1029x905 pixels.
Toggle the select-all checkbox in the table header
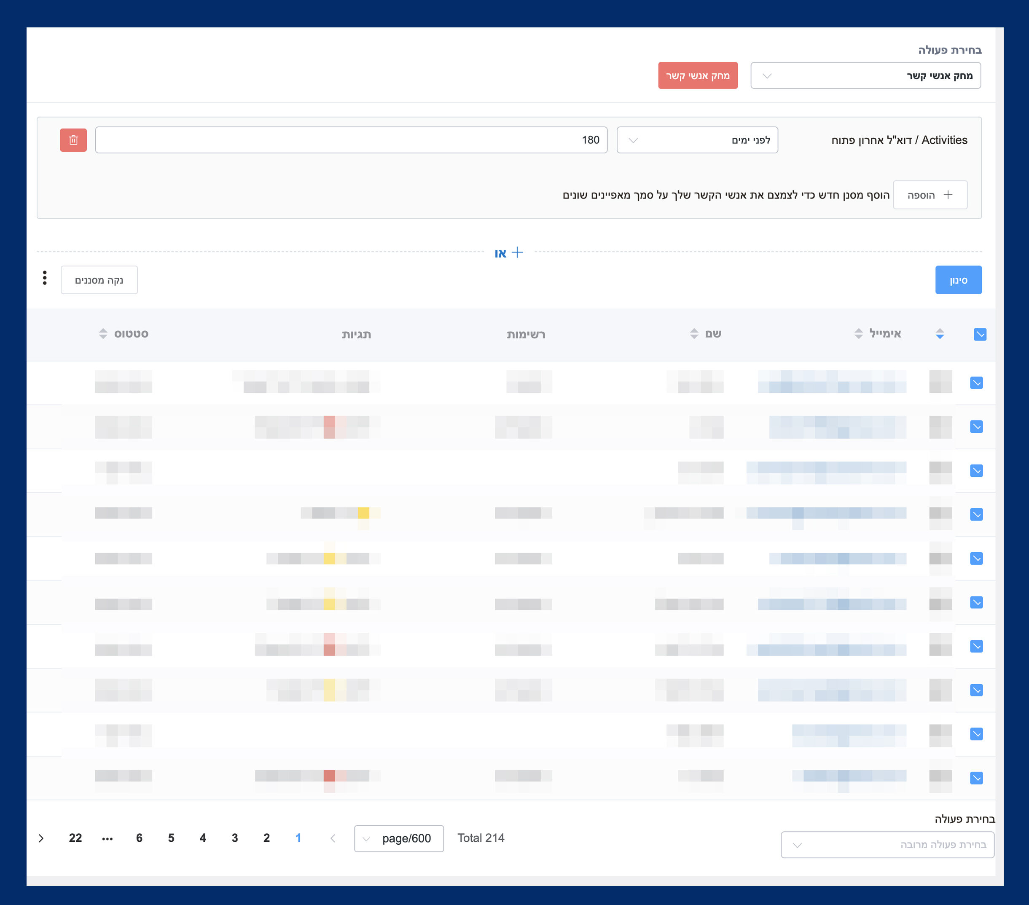click(980, 334)
